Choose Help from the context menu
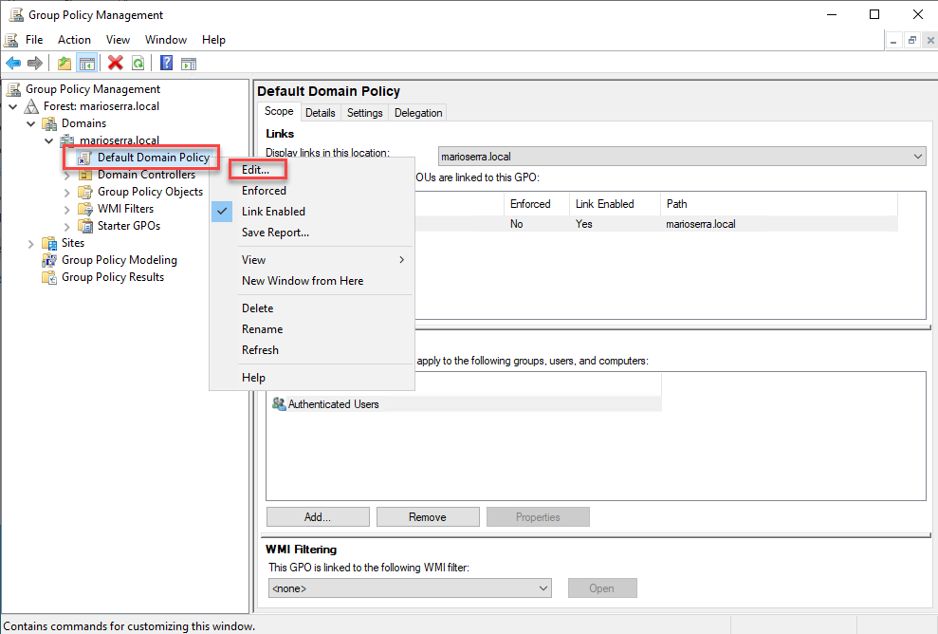 click(x=253, y=378)
